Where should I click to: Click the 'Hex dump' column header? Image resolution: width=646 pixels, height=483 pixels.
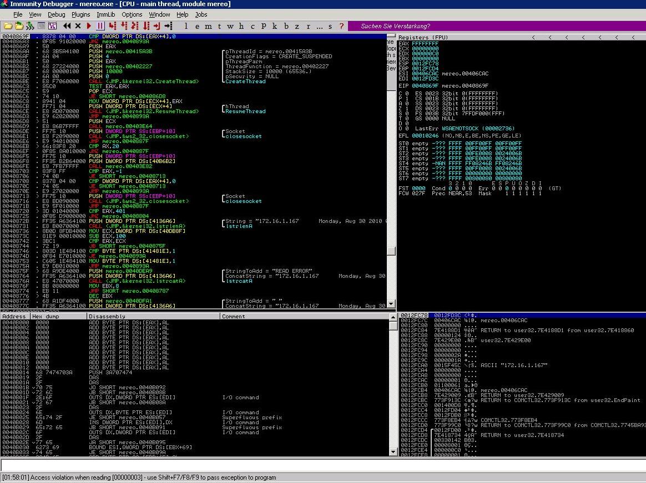[x=58, y=316]
